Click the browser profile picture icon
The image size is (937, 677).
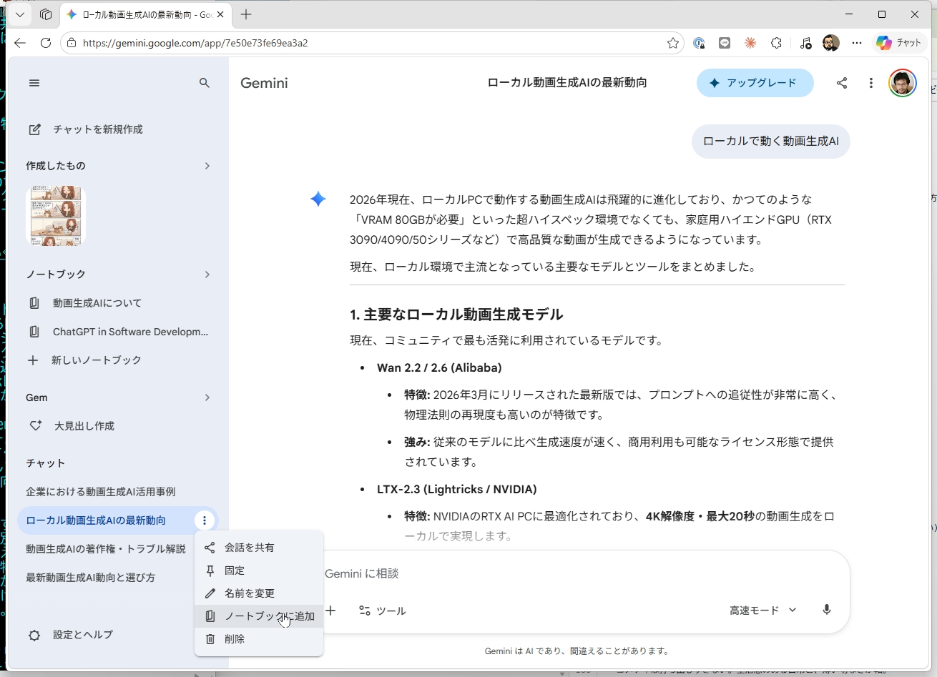tap(830, 43)
